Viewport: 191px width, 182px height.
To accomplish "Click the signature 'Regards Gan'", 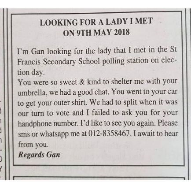I will pos(39,155).
